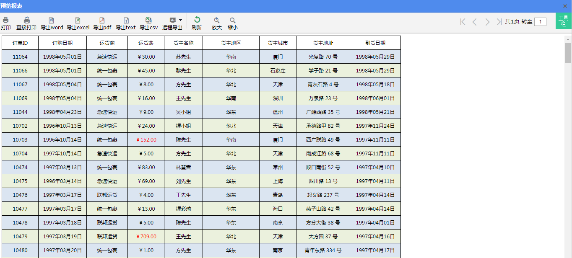This screenshot has width=572, height=258.
Task: Zoom in with 放大 magnifier
Action: pos(217,21)
